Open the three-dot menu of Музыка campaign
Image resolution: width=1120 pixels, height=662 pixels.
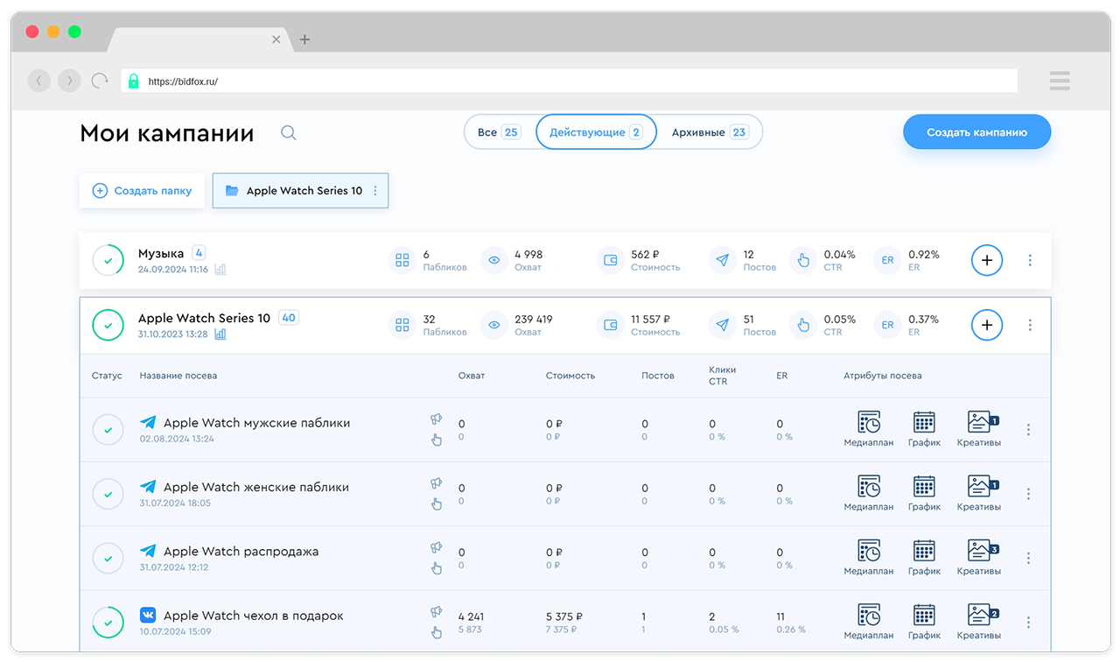pos(1030,260)
